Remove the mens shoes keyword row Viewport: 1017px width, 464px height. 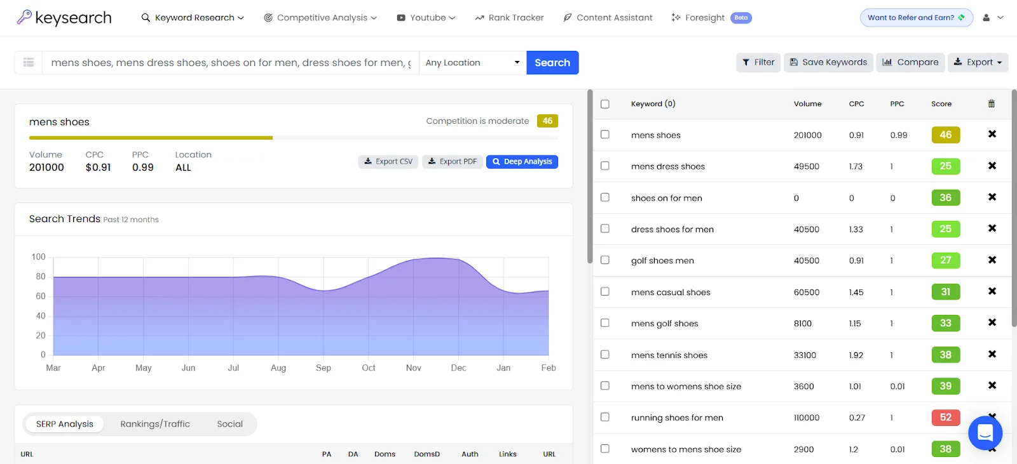[x=992, y=134]
